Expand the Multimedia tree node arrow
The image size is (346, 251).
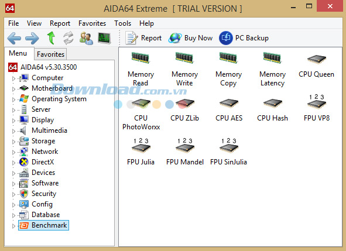coord(13,131)
